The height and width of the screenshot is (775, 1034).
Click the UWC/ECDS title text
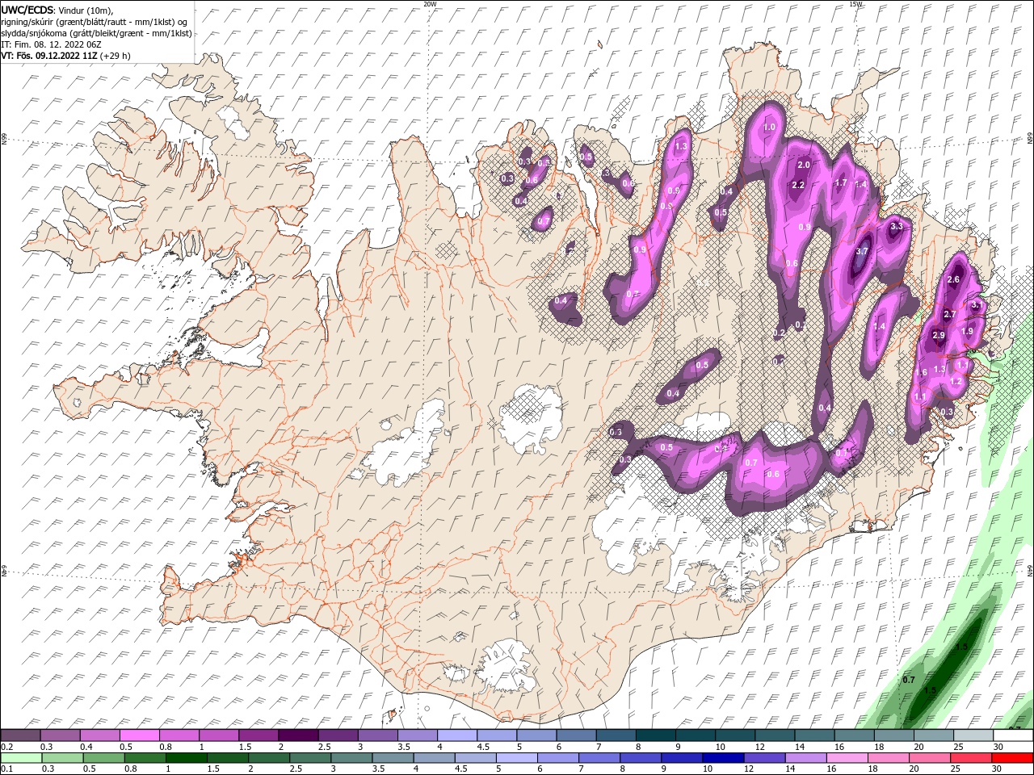(28, 10)
